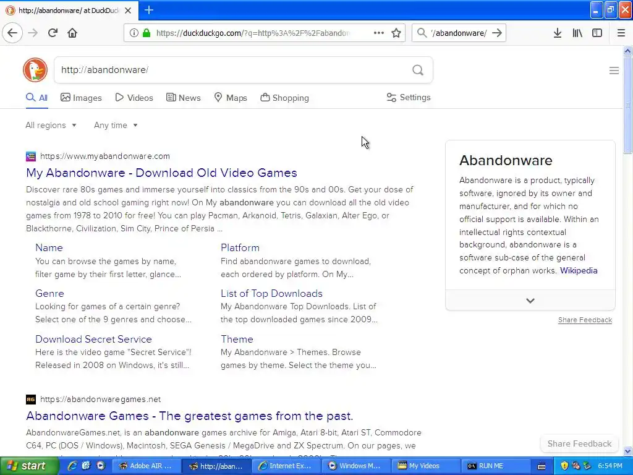The height and width of the screenshot is (475, 633).
Task: Reload the current page
Action: tap(53, 33)
